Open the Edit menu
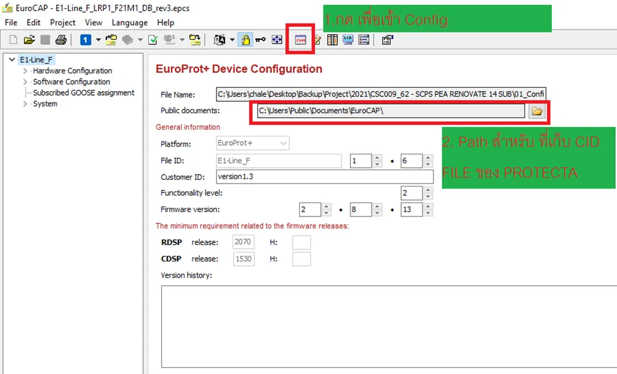The width and height of the screenshot is (617, 374). [34, 22]
